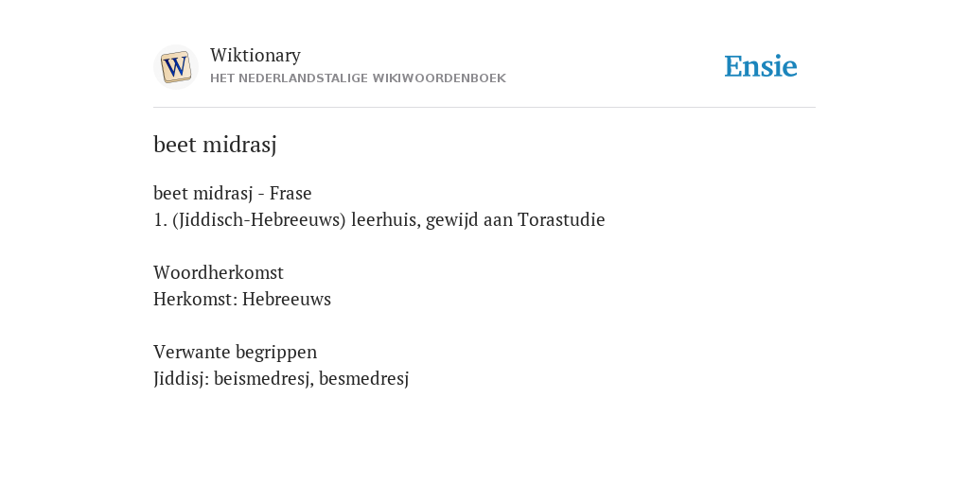
Task: Click the word Torastudie in definition
Action: pos(561,219)
